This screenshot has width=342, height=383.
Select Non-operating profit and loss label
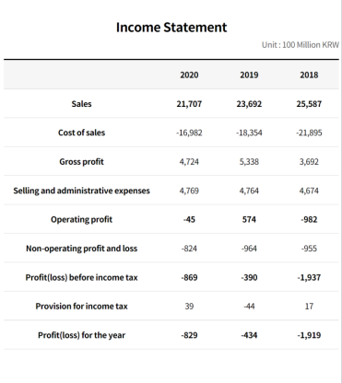[x=81, y=249]
